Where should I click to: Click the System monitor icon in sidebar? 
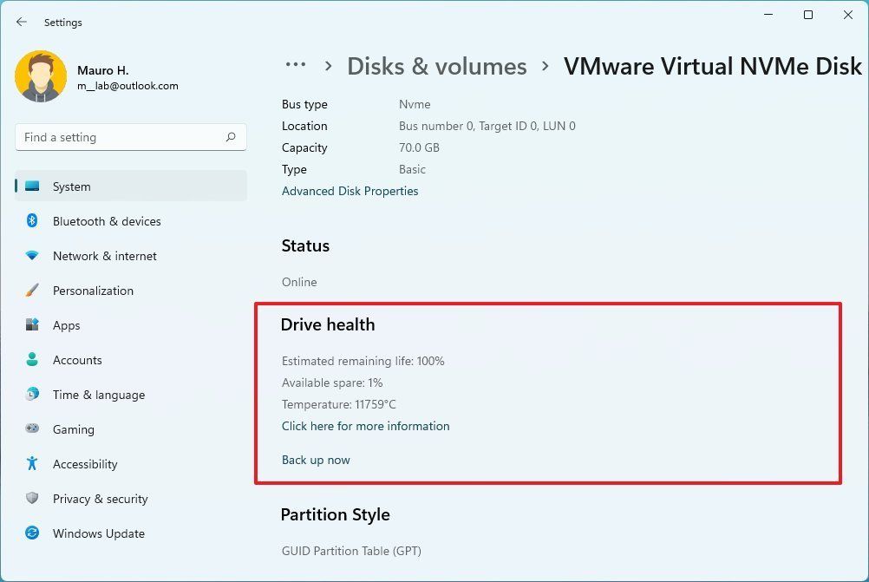(x=32, y=186)
